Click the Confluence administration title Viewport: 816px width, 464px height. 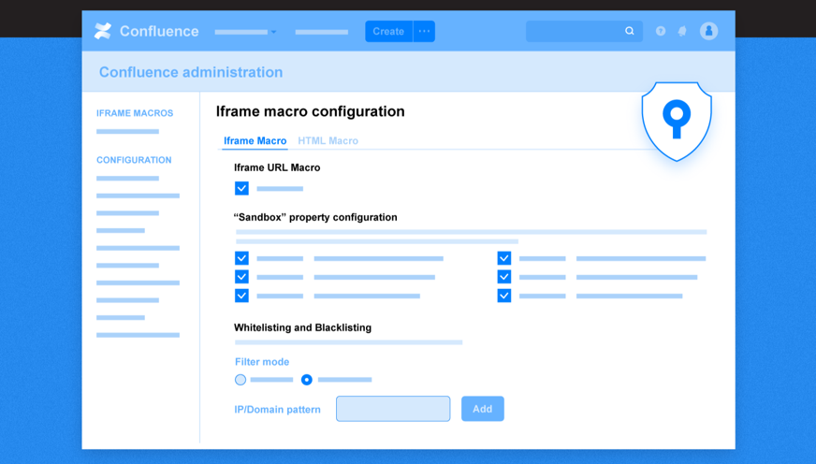coord(191,72)
